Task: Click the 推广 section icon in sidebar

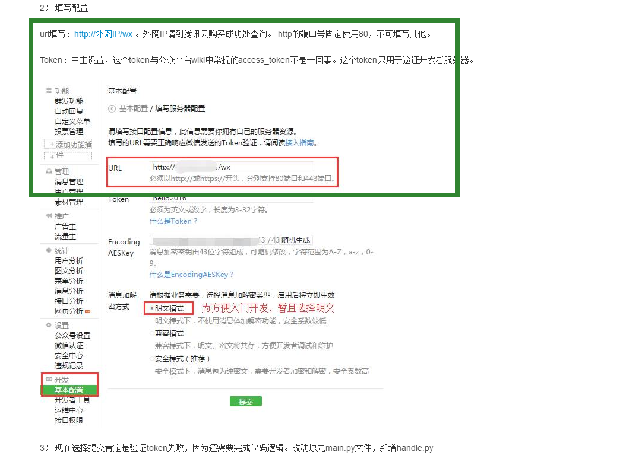Action: coord(48,215)
